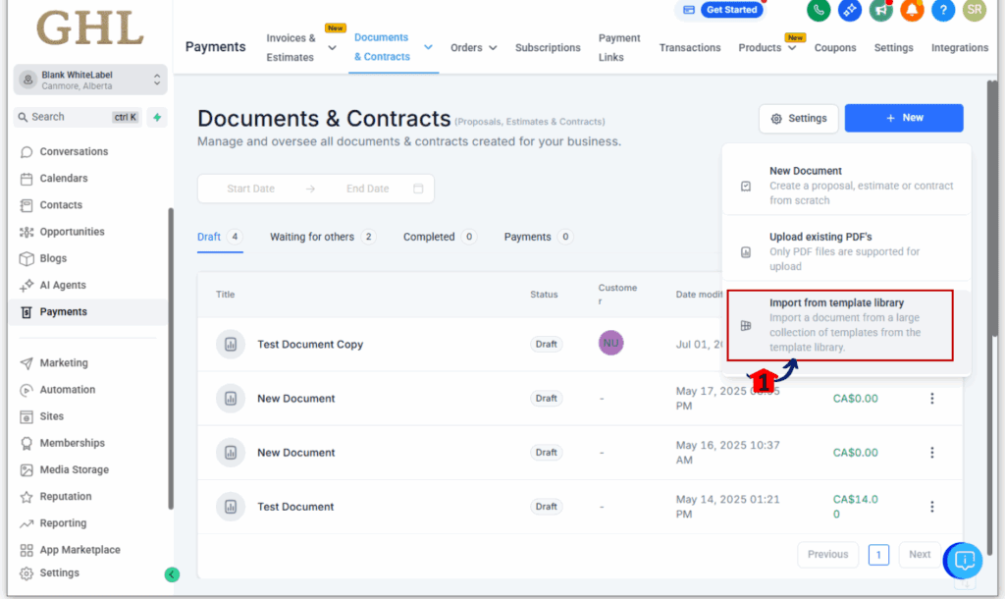Image resolution: width=1005 pixels, height=599 pixels.
Task: Open Payment Links in top nav
Action: point(619,47)
